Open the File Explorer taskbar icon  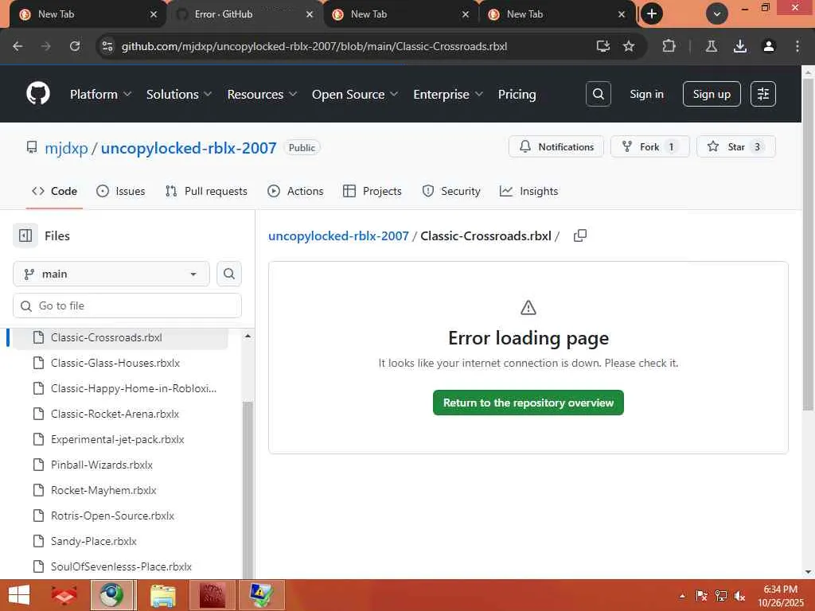(163, 595)
